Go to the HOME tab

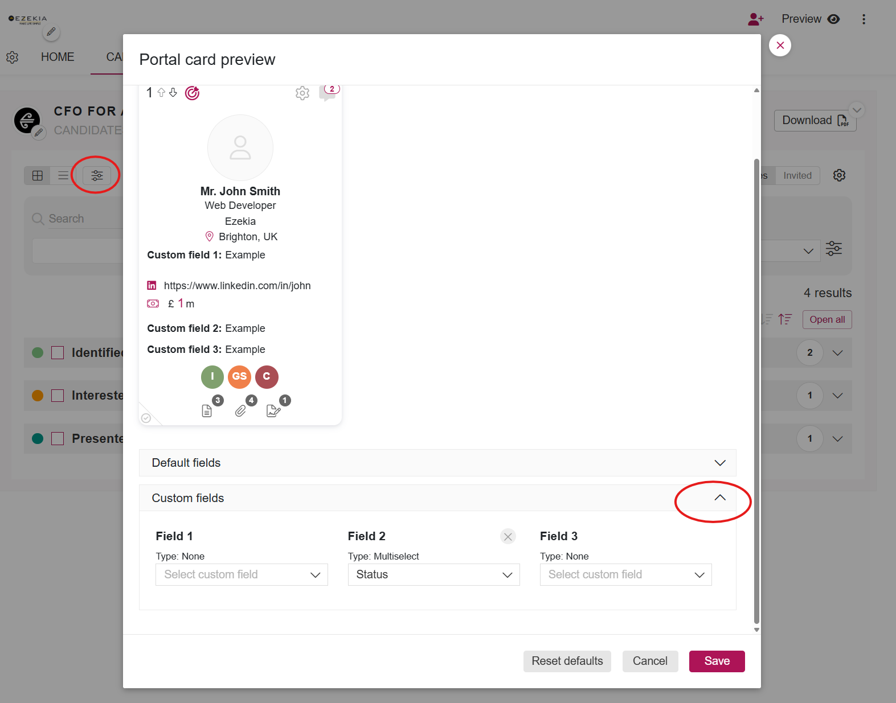58,57
